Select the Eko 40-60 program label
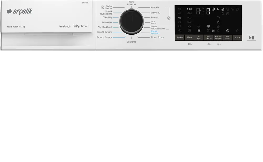263x162 pixels. click(155, 13)
